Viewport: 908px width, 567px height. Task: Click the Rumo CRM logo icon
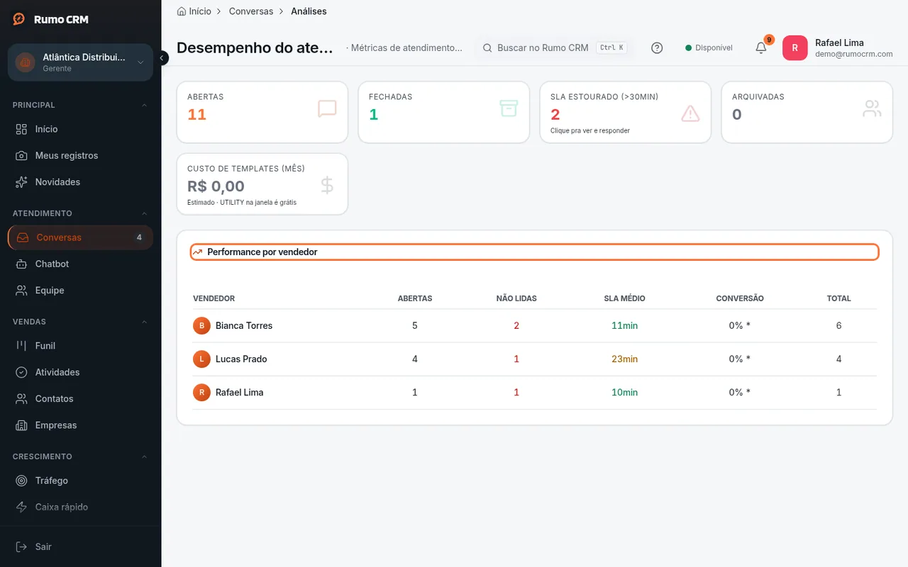point(19,19)
